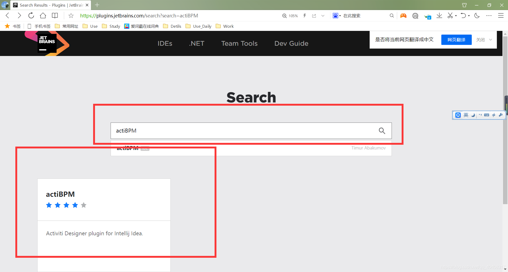508x272 pixels.
Task: Open the 书签 bookmarks star item
Action: (x=13, y=26)
